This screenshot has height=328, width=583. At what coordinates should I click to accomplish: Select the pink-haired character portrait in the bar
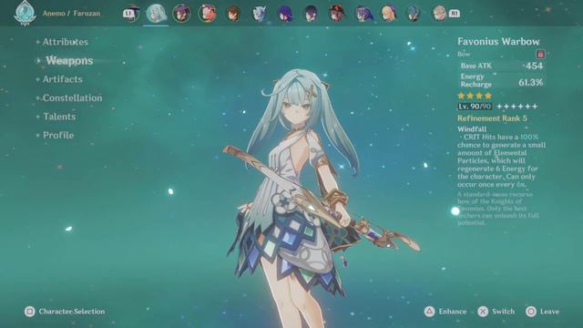coord(207,14)
